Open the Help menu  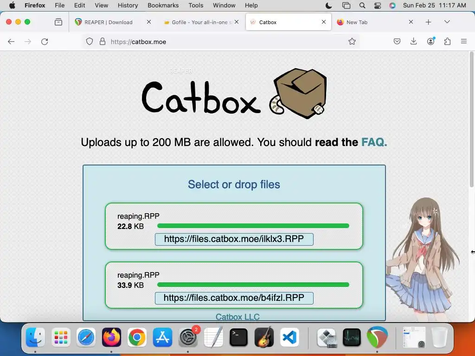(251, 6)
